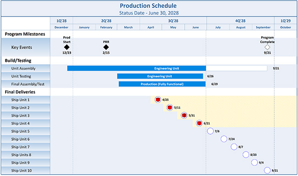
Task: Click the Build/Testing section heading
Action: 18,60
